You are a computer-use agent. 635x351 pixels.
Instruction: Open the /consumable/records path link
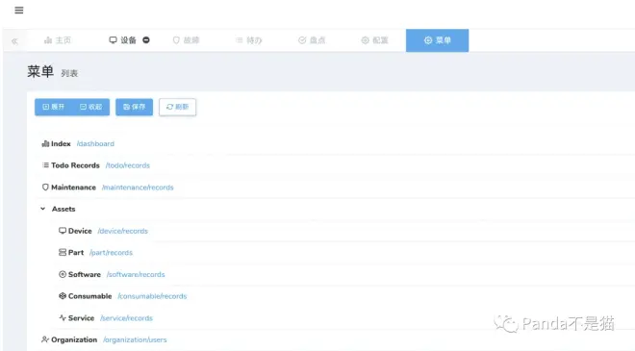152,296
